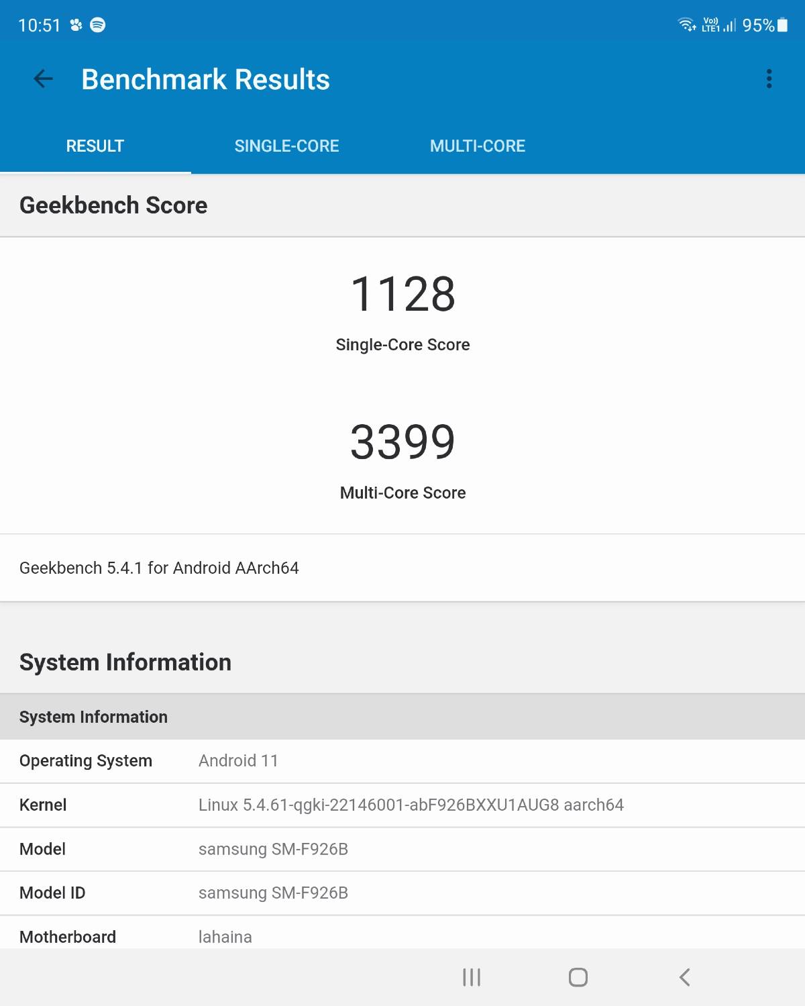Screen dimensions: 805x1006
Task: Tap the Model row value samsung SM-F926B
Action: point(273,849)
